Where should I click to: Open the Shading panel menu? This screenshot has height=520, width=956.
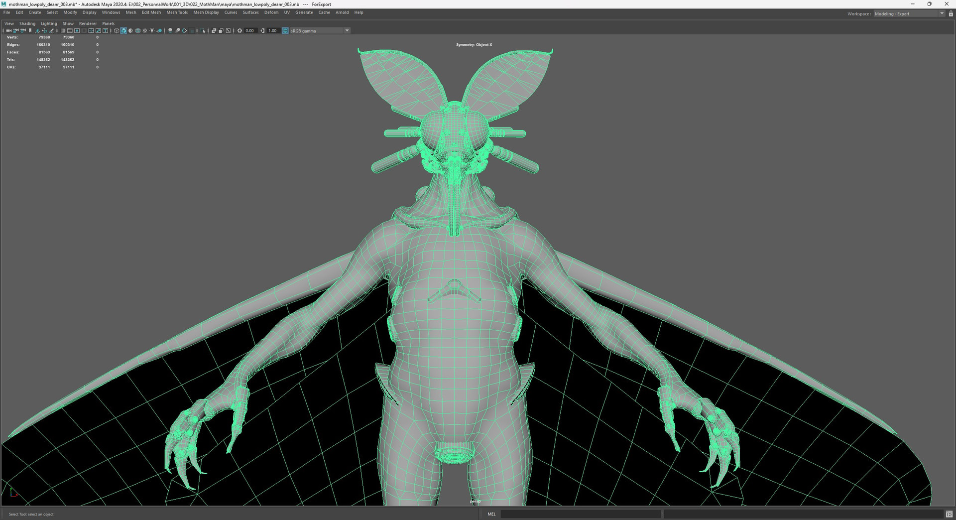point(27,23)
